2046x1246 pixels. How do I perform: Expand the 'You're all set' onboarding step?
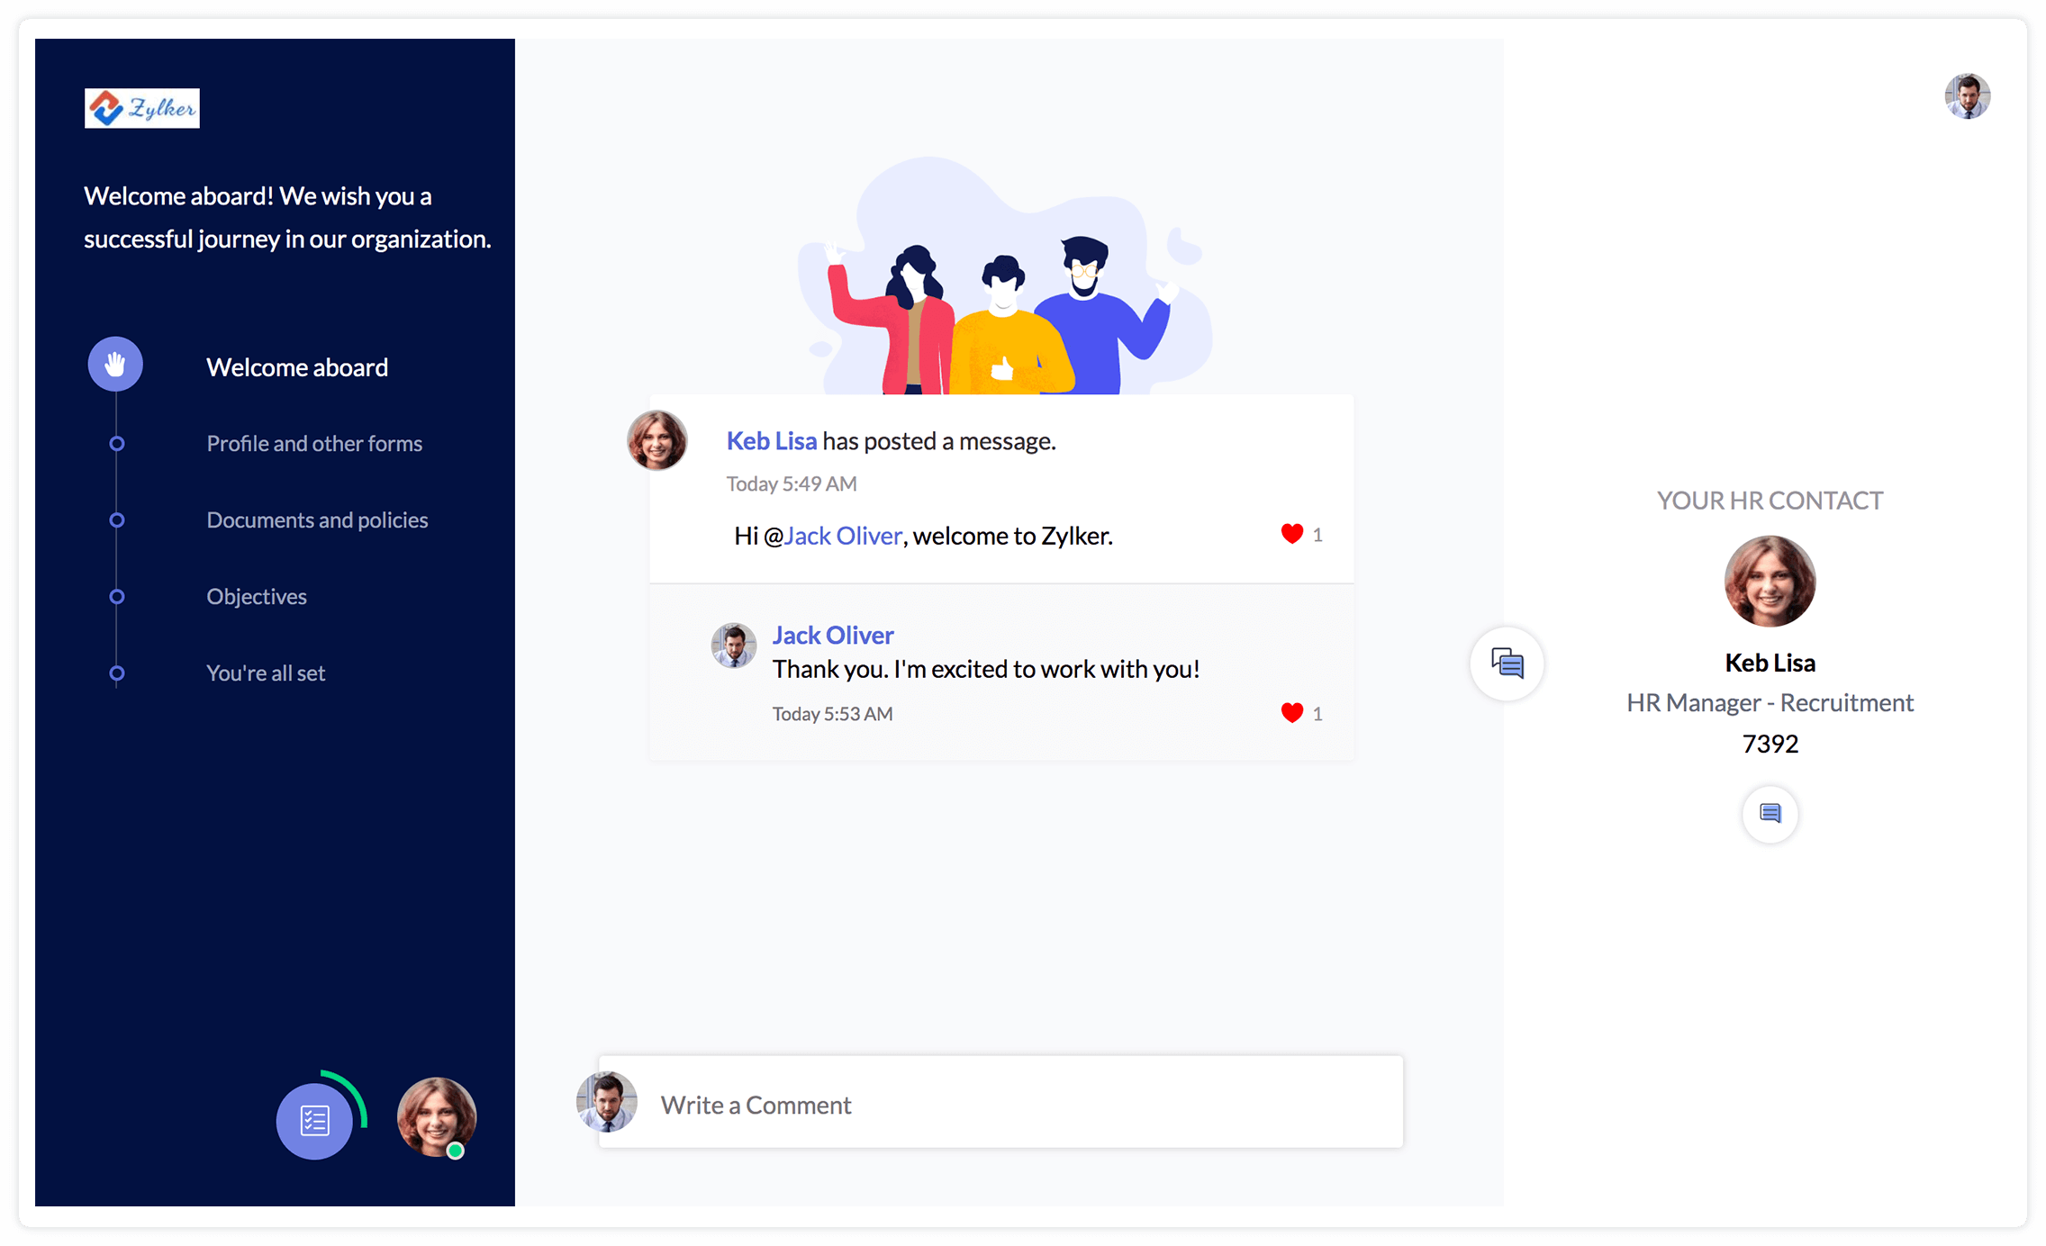(265, 673)
